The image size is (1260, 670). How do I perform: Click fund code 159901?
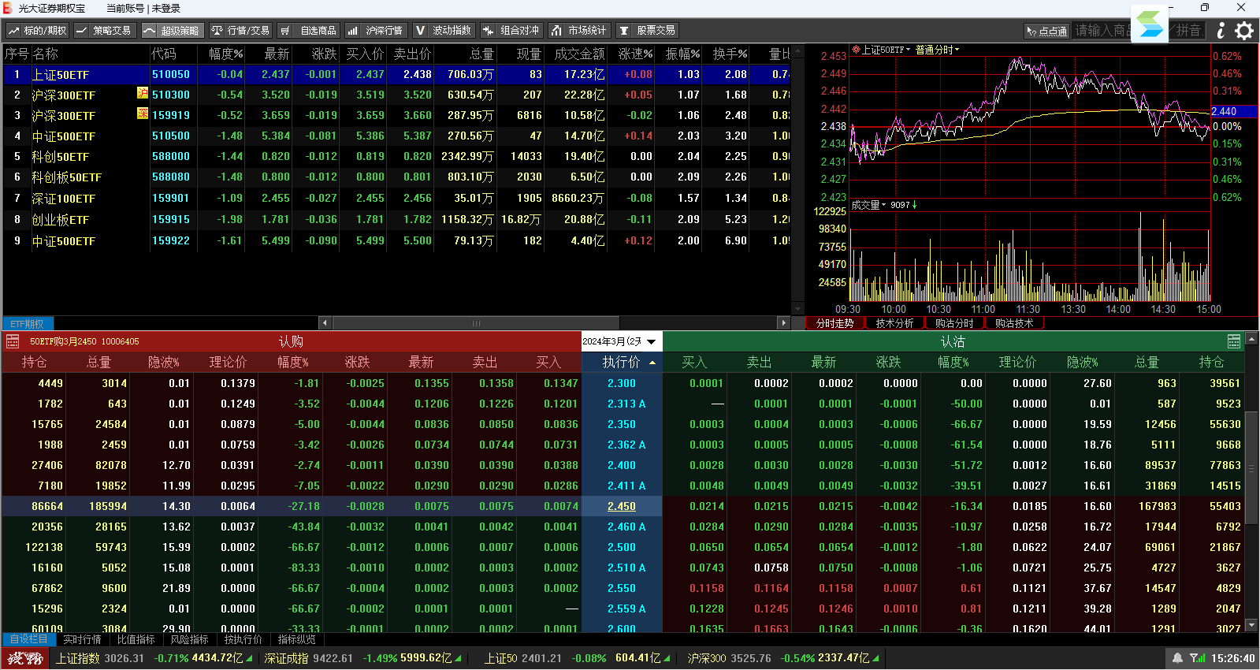point(171,199)
